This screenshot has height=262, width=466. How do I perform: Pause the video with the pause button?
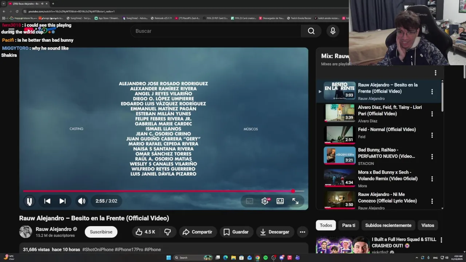point(29,201)
